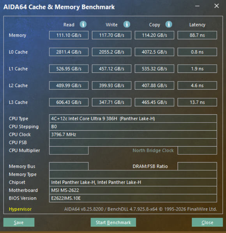Click the L3 Cache Read value
The width and height of the screenshot is (226, 233).
69,102
